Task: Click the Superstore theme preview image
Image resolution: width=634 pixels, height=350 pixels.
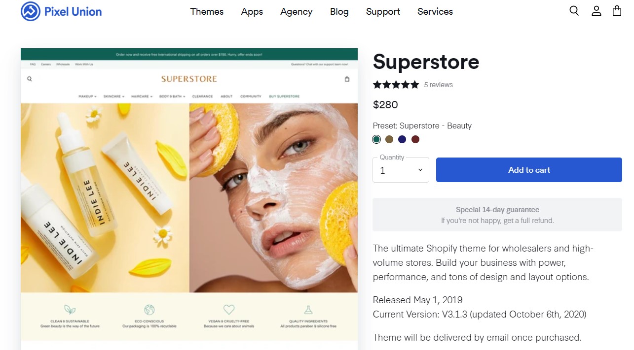Action: point(189,197)
